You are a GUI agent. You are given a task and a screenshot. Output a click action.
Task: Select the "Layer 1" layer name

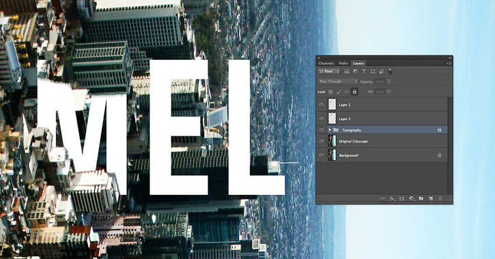tap(344, 105)
